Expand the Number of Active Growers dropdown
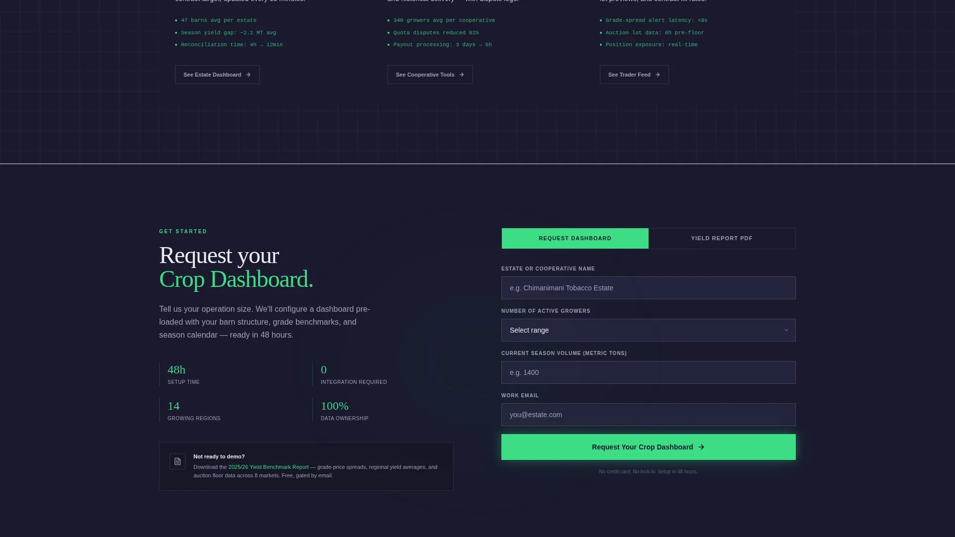The image size is (955, 537). (x=649, y=330)
